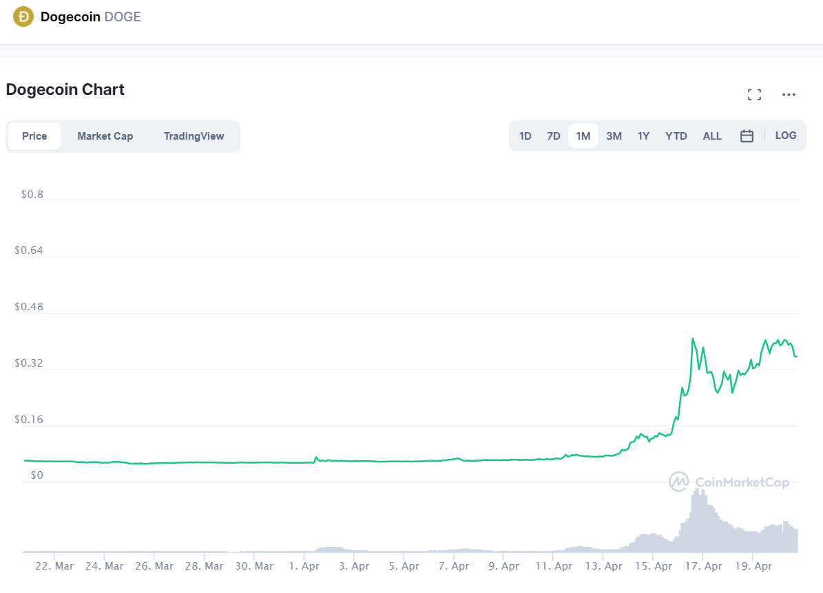Click the 9. Apr date label
Screen dimensions: 823x593
504,566
